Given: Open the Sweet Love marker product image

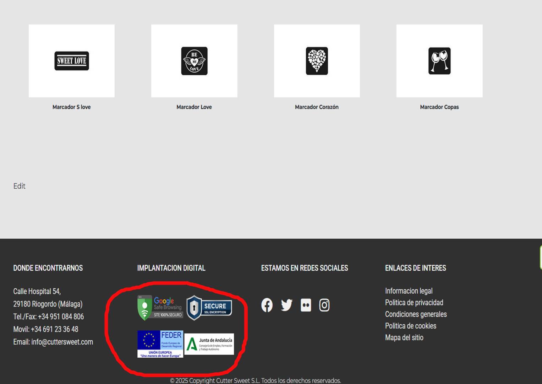Looking at the screenshot, I should (72, 61).
